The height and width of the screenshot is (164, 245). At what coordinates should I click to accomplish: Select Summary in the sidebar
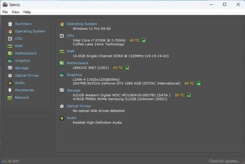[x=23, y=24]
